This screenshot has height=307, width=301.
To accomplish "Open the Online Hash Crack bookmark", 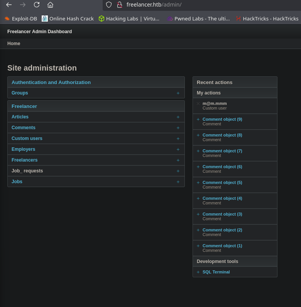I will [x=68, y=19].
